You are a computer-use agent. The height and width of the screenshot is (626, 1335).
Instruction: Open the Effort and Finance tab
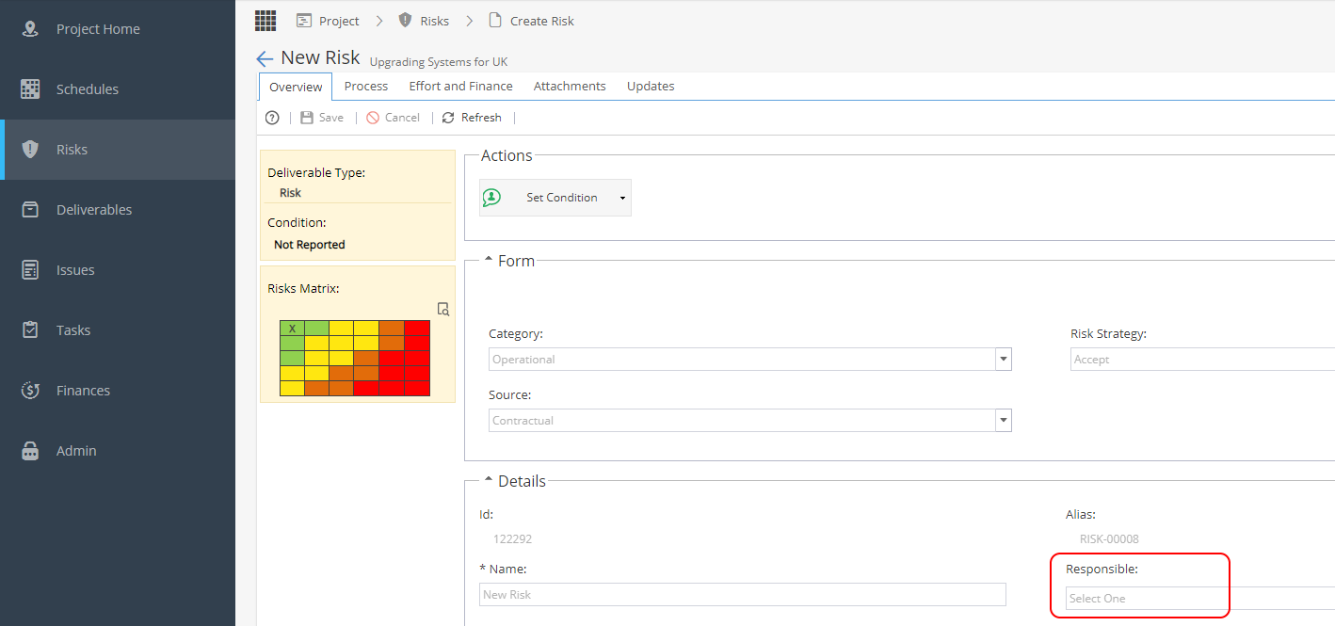(x=461, y=86)
